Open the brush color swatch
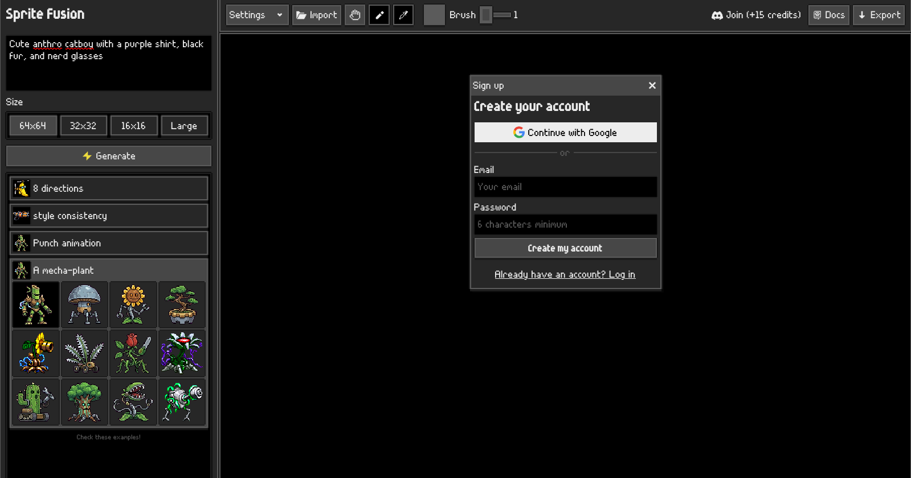911x478 pixels. 434,15
